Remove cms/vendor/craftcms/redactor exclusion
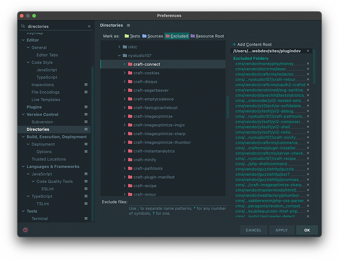Screen dimensions: 339x260 coord(308,74)
